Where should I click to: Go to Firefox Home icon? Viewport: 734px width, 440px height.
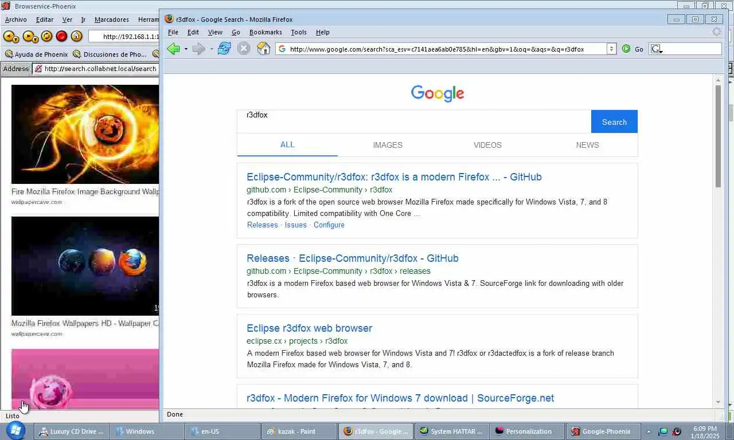click(x=263, y=49)
